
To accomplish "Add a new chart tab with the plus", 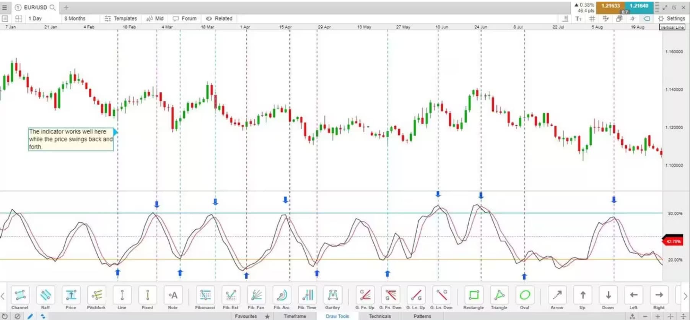I will 66,7.
